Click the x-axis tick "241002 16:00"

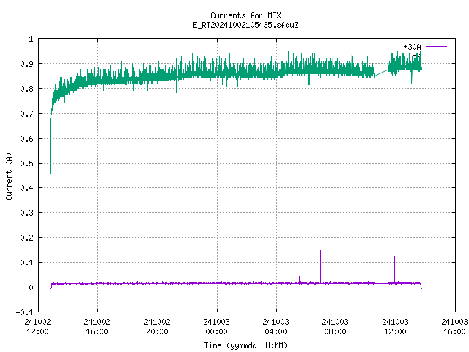point(97,327)
